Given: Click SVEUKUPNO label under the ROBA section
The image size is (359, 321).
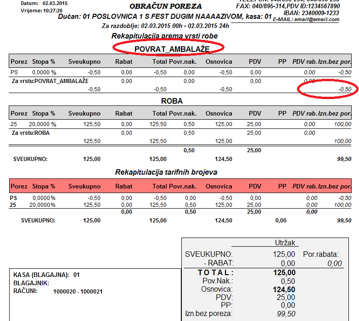Looking at the screenshot, I should [30, 159].
